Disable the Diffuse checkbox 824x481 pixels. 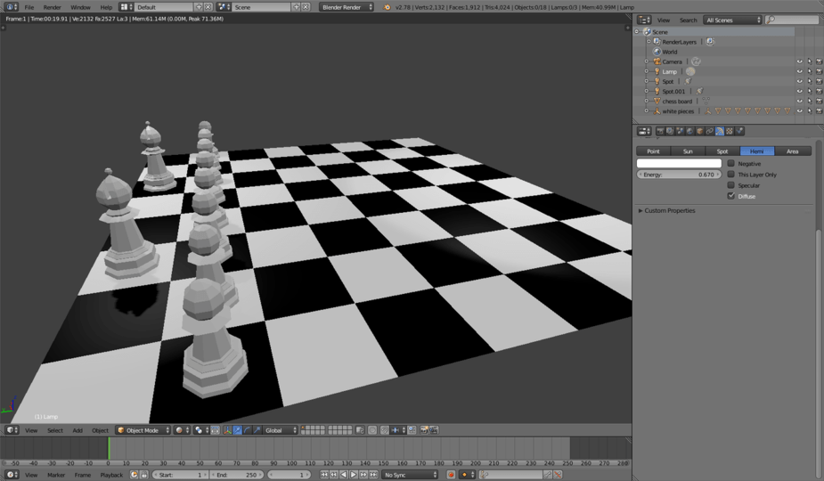coord(730,196)
